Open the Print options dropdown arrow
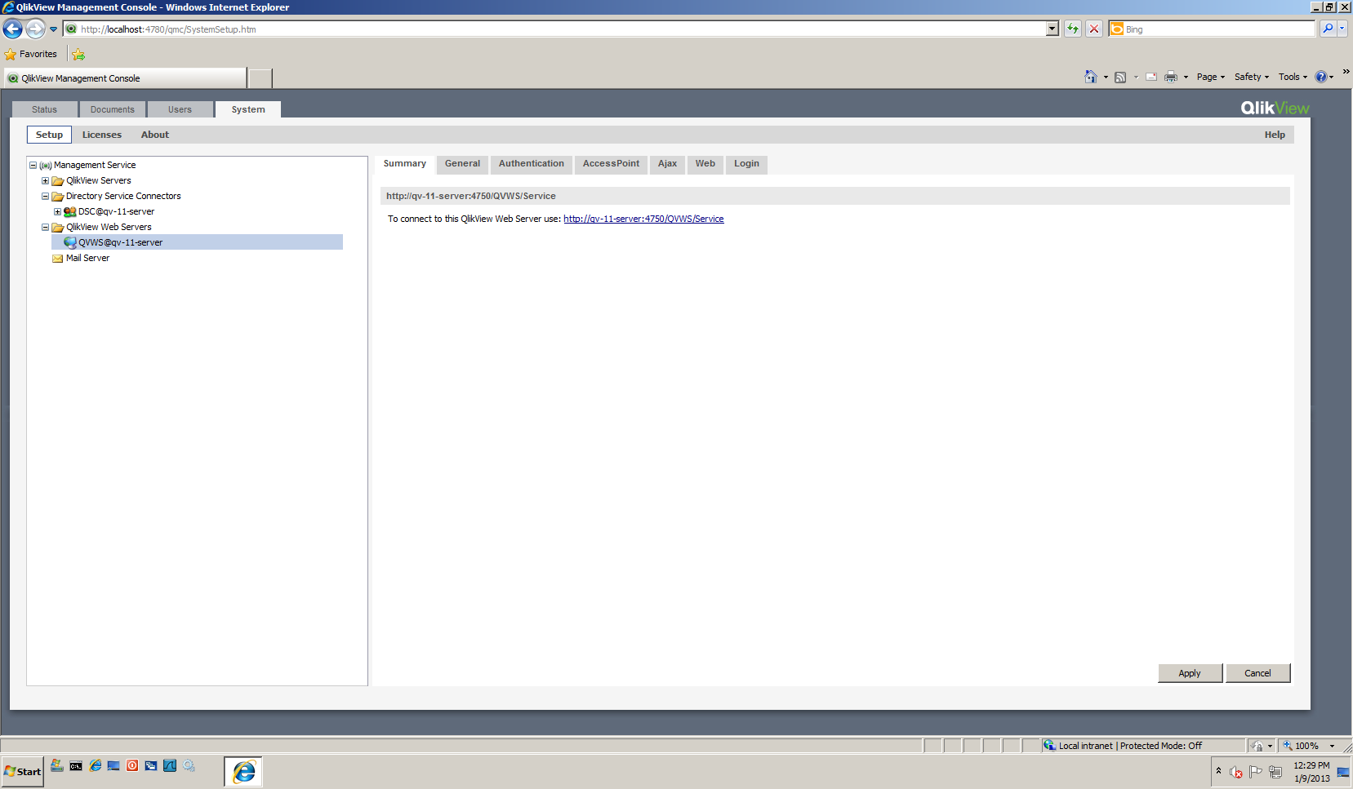 (x=1186, y=78)
